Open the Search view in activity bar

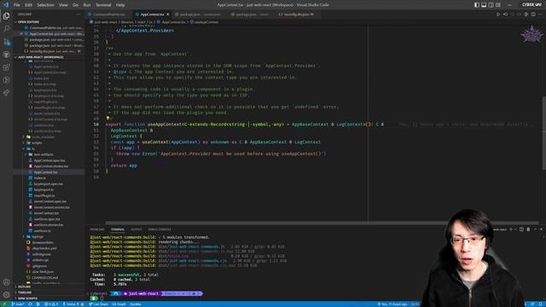click(x=6, y=28)
